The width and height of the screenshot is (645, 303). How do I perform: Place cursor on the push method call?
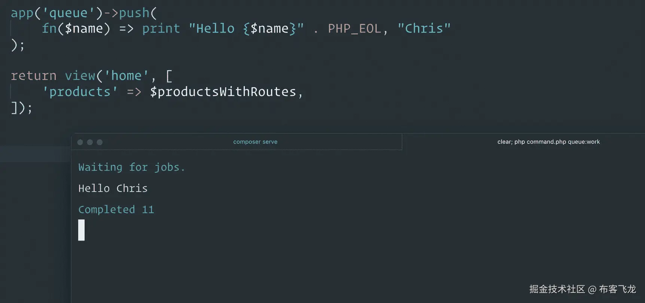coord(134,13)
